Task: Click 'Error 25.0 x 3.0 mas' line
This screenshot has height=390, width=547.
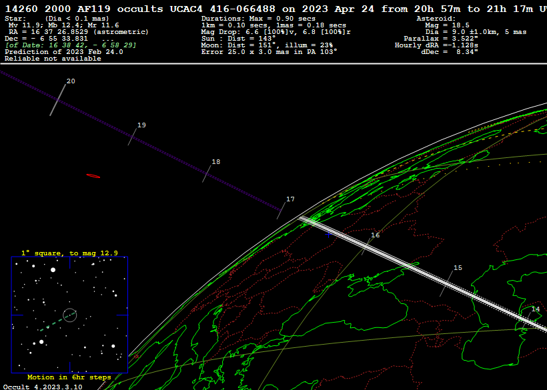Action: click(269, 52)
